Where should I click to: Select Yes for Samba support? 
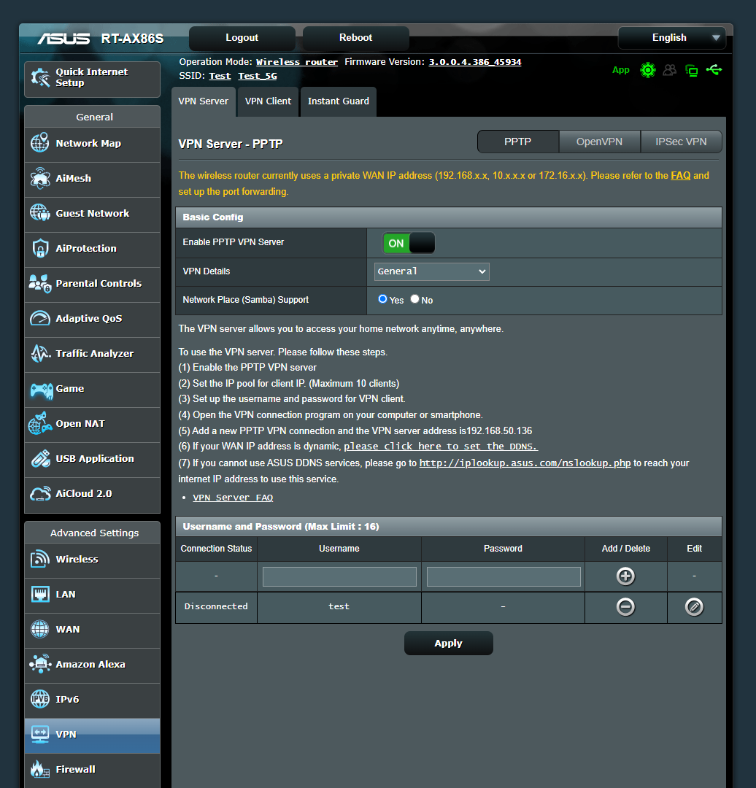382,299
